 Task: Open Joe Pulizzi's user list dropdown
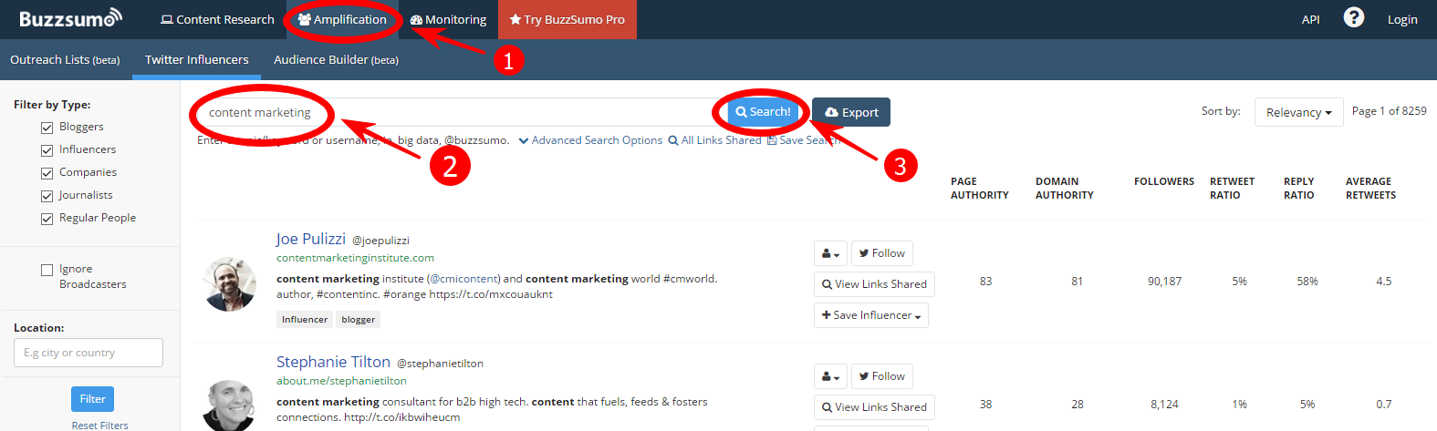point(830,253)
